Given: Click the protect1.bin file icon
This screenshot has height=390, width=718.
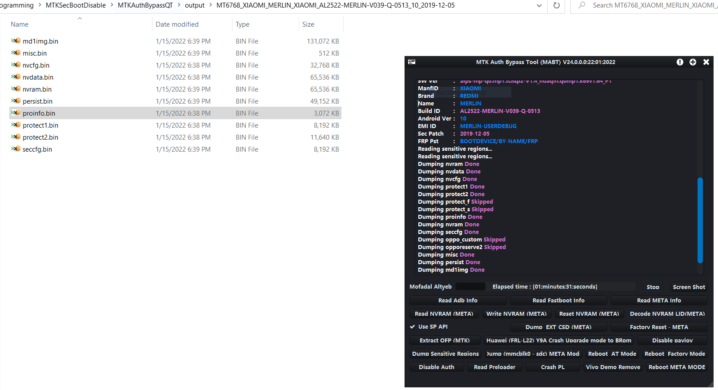Looking at the screenshot, I should (x=16, y=125).
